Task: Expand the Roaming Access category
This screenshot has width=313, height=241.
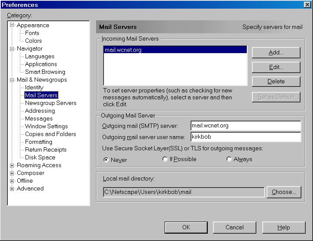Action: 12,165
